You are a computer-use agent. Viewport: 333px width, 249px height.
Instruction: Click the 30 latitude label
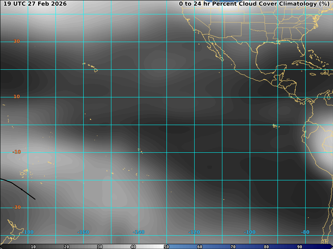pos(17,41)
